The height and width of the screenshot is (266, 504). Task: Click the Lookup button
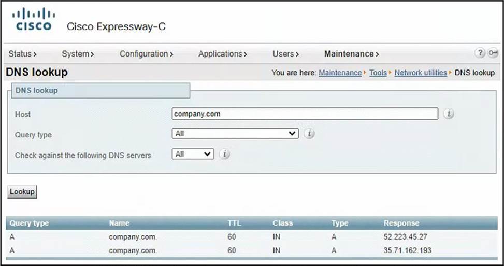(22, 192)
